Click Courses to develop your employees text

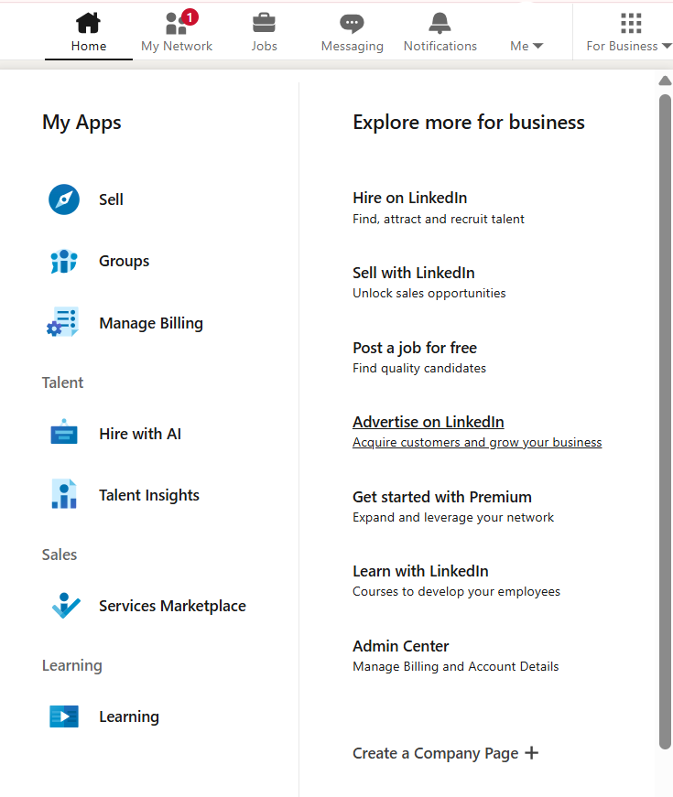456,592
